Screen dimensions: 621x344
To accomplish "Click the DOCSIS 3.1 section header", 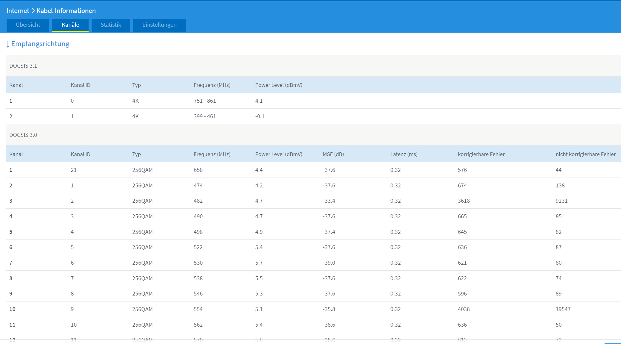I will [x=23, y=66].
